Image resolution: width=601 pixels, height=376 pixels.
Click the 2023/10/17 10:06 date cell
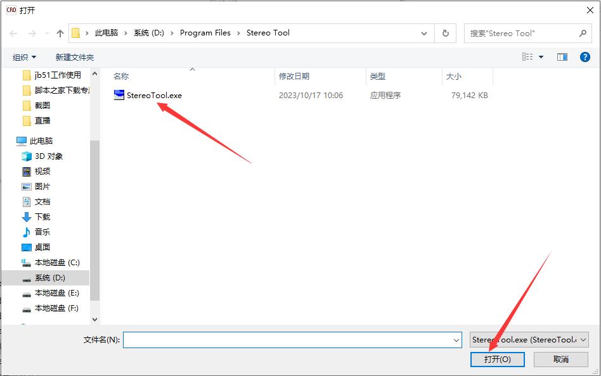point(311,96)
